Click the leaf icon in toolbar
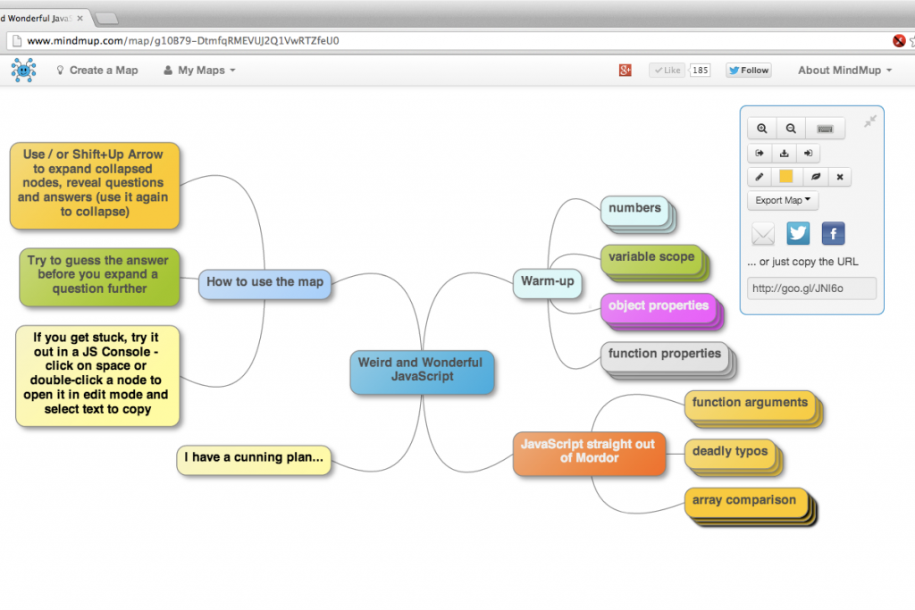The height and width of the screenshot is (610, 915). point(815,177)
